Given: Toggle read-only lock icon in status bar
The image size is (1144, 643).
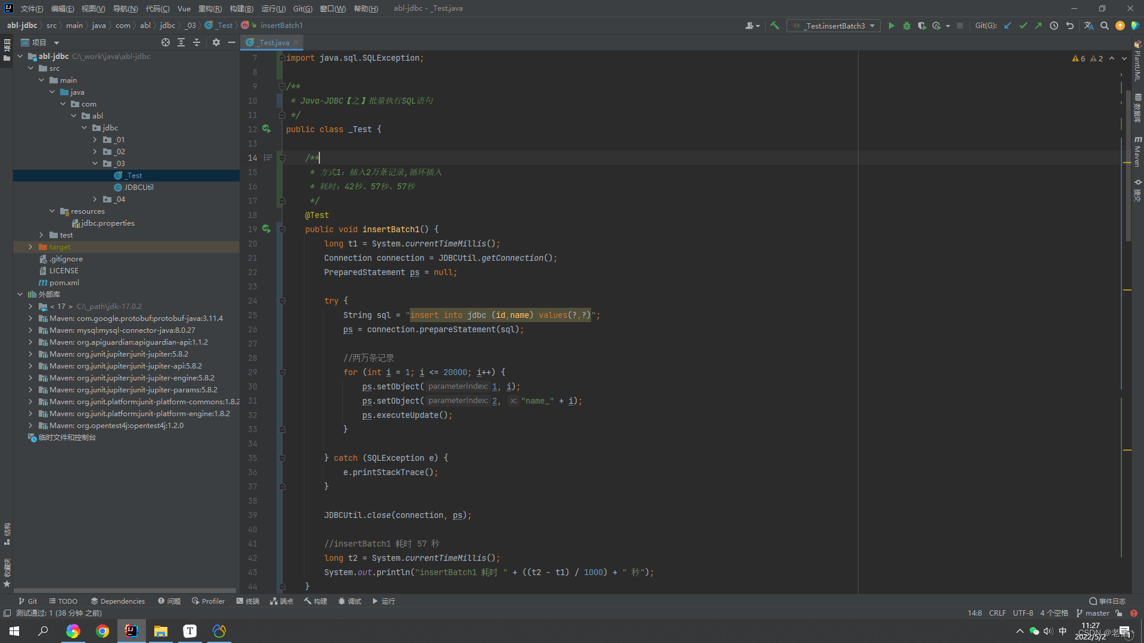Looking at the screenshot, I should (1119, 613).
